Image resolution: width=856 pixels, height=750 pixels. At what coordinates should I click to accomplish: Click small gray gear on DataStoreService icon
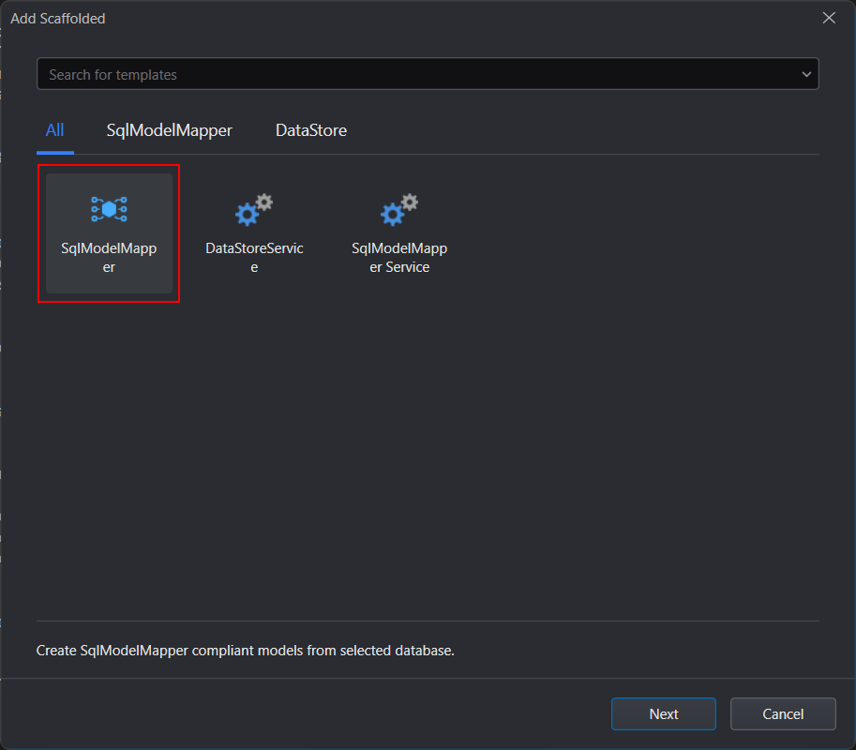click(x=264, y=202)
